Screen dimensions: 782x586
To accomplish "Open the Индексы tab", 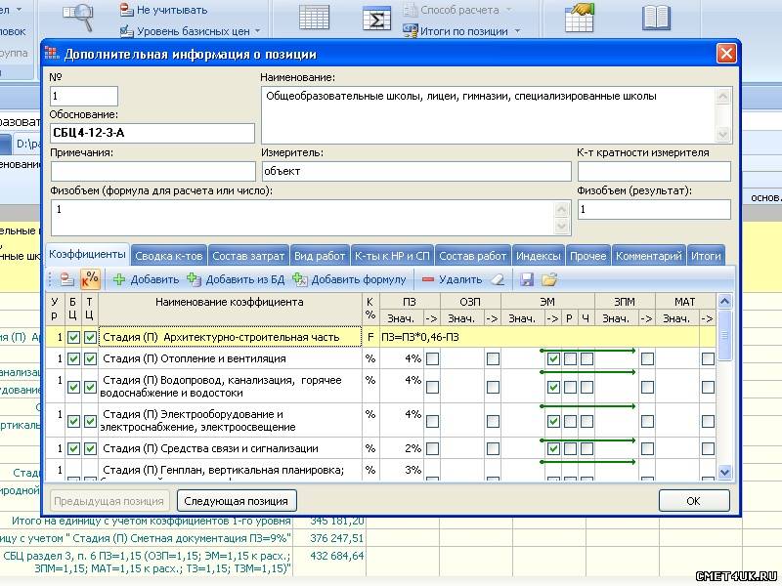I will tap(538, 256).
